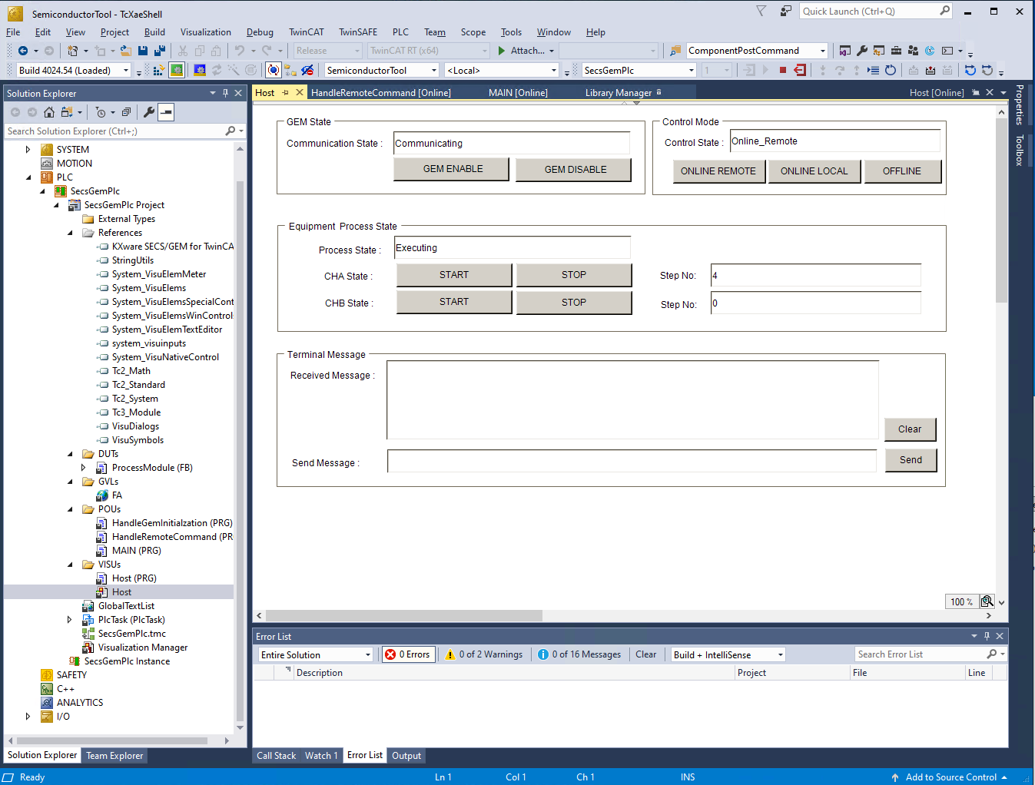
Task: Expand the I/O tree node
Action: [28, 717]
